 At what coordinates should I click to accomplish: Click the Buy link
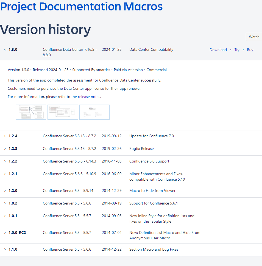[x=250, y=50]
